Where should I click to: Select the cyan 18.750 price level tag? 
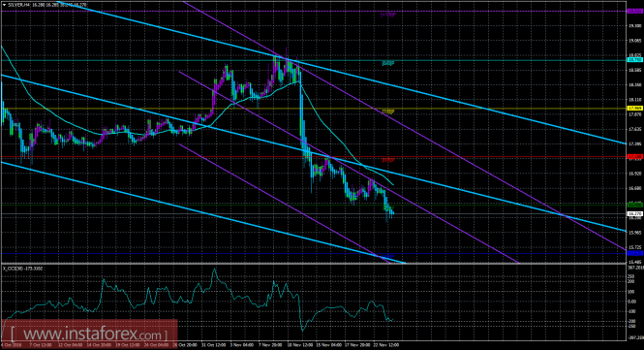[x=634, y=60]
